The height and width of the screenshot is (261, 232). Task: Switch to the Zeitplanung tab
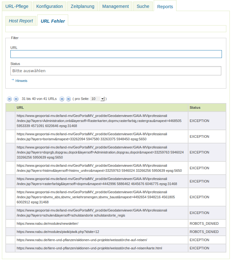pyautogui.click(x=82, y=6)
